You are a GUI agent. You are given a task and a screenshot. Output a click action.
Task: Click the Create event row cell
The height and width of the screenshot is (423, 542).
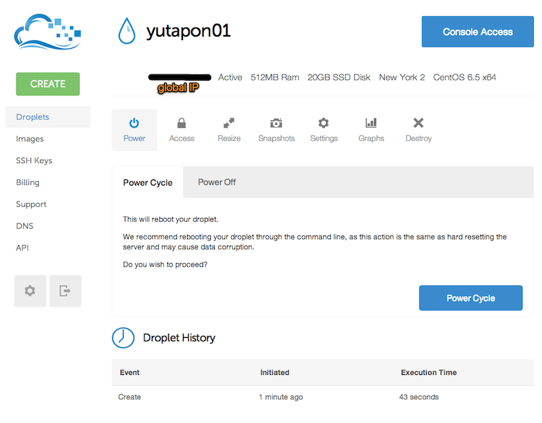click(x=129, y=397)
